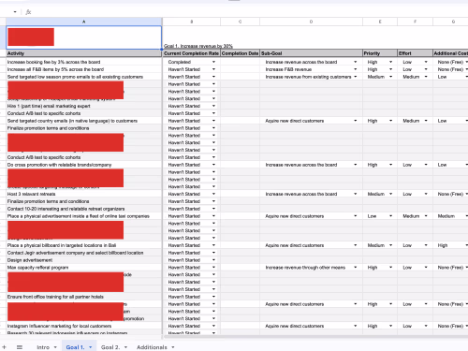Click the Current Completion Rate header cell

191,53
